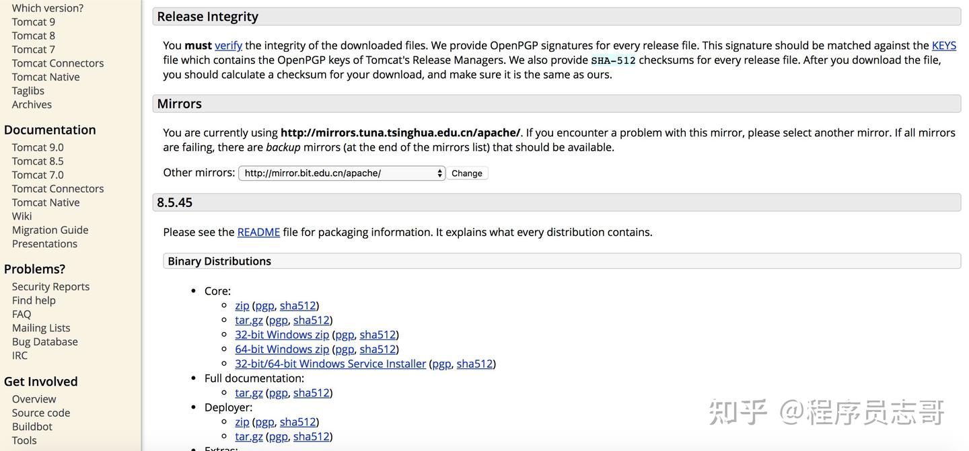Open the Security Reports page

point(50,287)
